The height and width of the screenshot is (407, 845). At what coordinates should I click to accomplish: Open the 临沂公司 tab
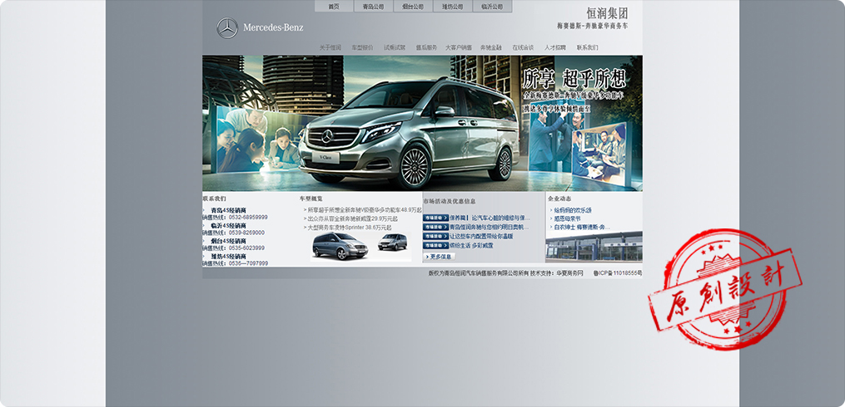492,7
